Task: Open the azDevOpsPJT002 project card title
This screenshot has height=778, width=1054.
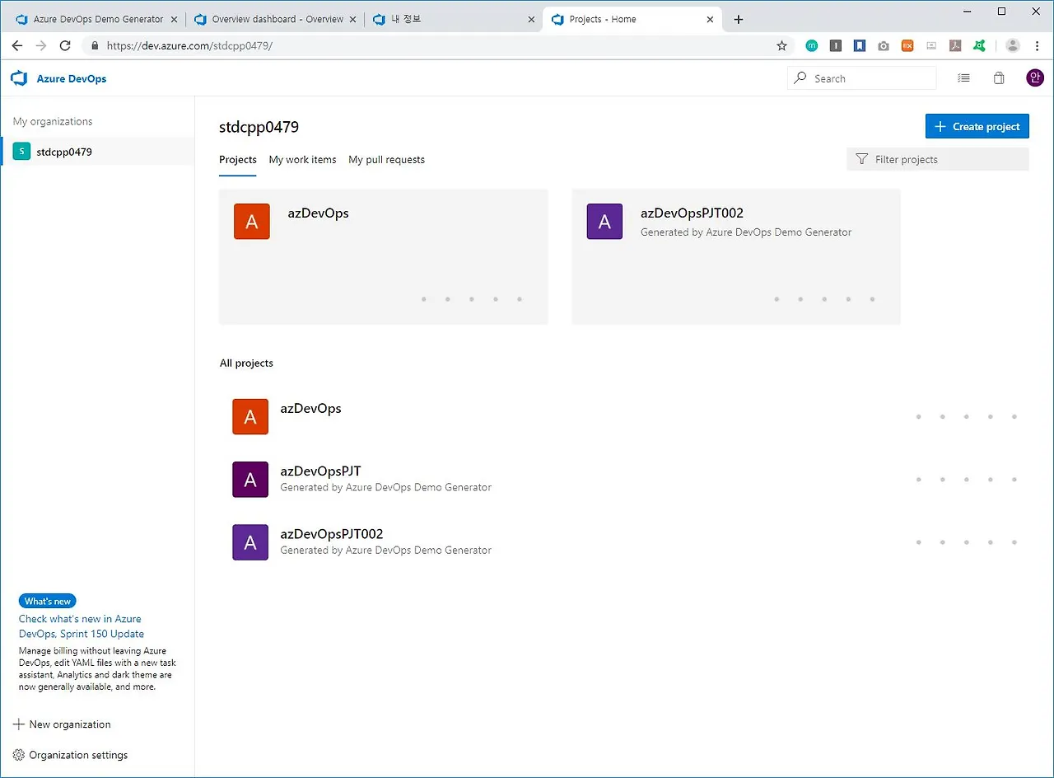Action: (x=692, y=213)
